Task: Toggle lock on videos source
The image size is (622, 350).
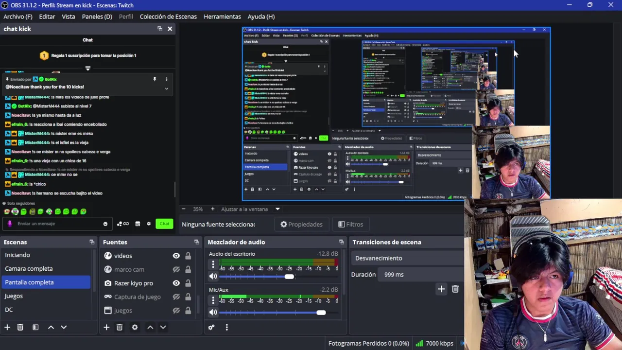Action: 188,256
